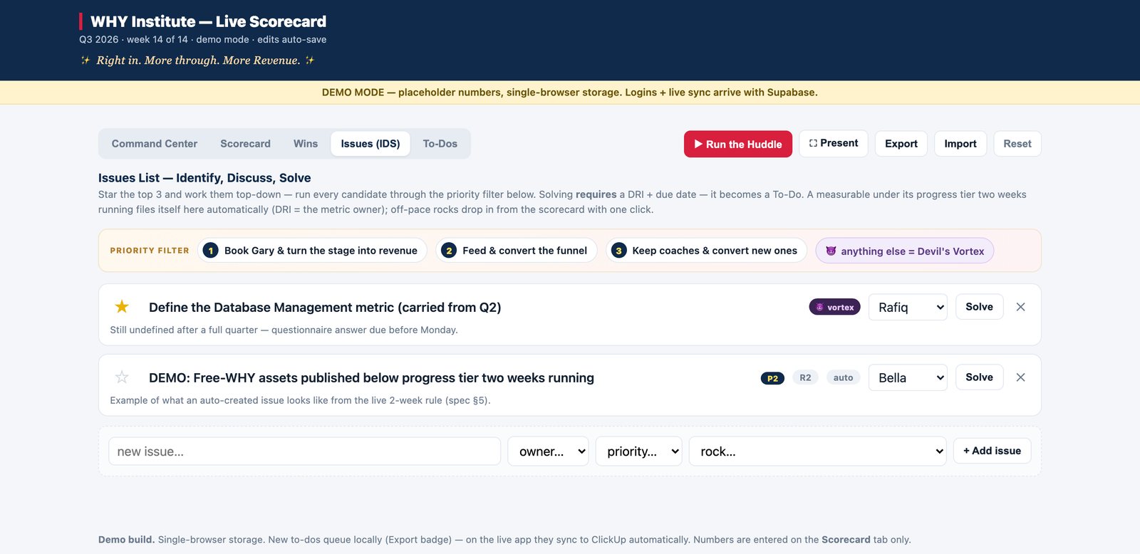Screen dimensions: 1140x554
Task: Click the Devil's Vortex devil icon
Action: pos(831,251)
